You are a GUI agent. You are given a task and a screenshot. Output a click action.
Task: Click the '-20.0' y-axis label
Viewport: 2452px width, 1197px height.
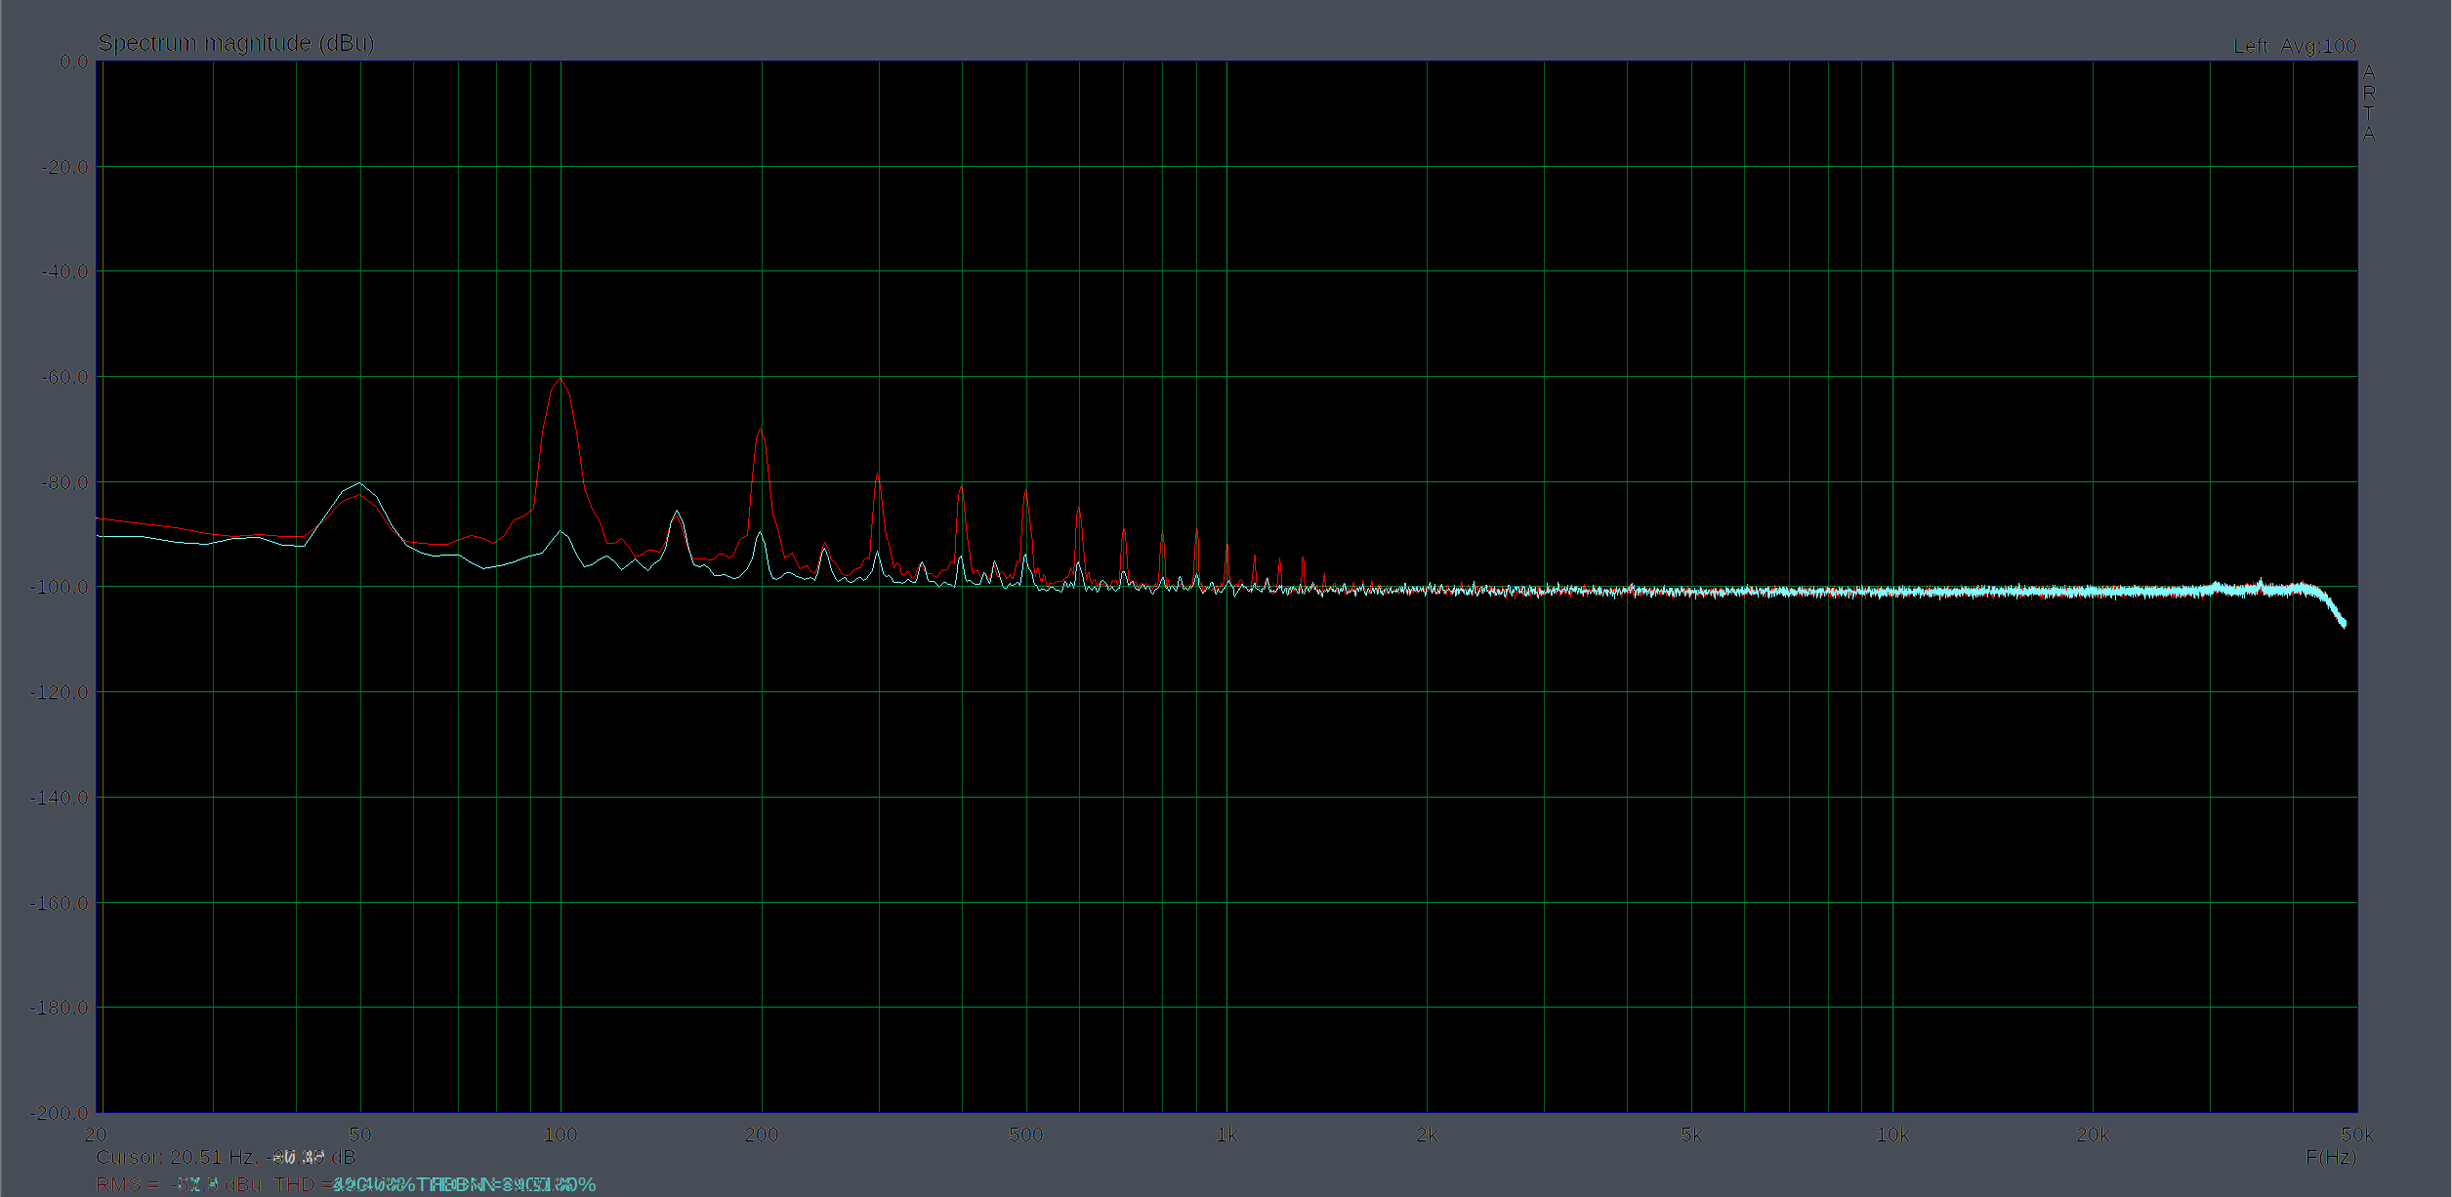tap(64, 167)
